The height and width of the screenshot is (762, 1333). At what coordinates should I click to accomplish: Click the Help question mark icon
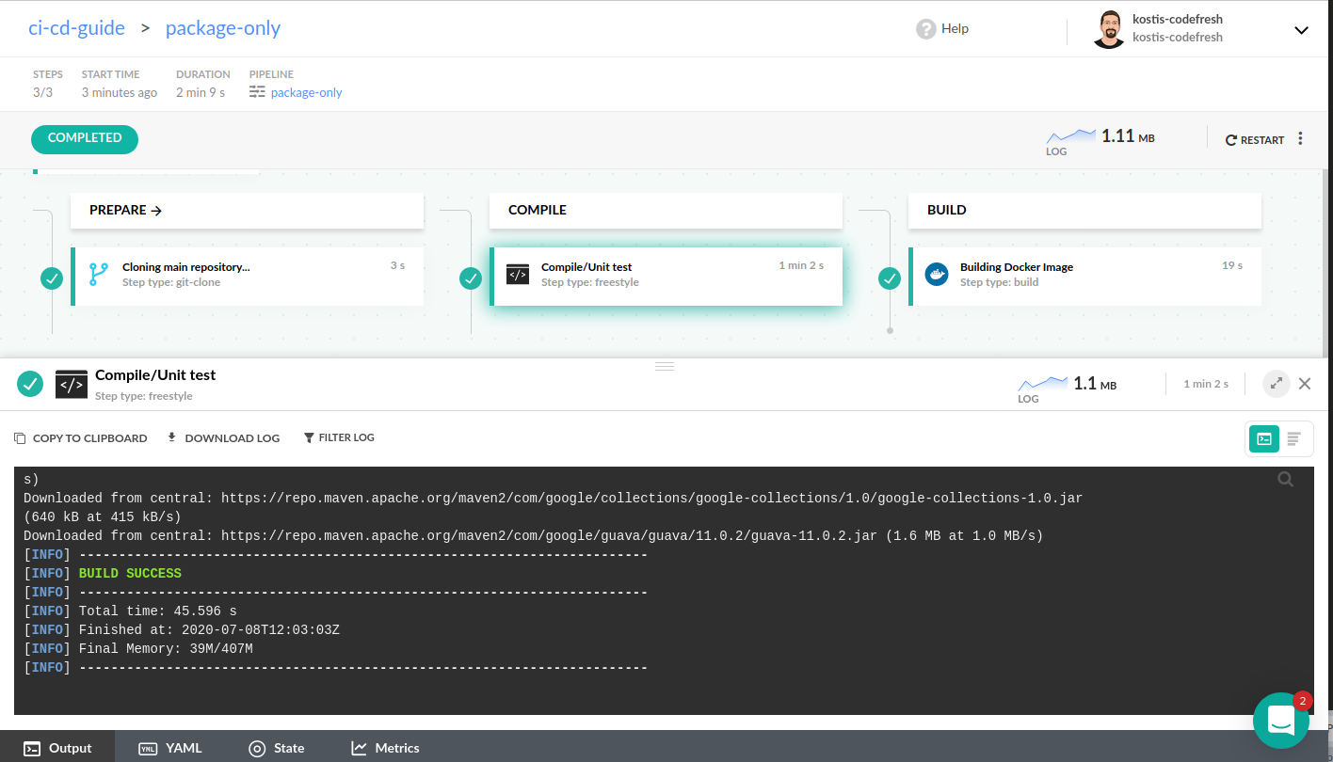click(x=926, y=29)
